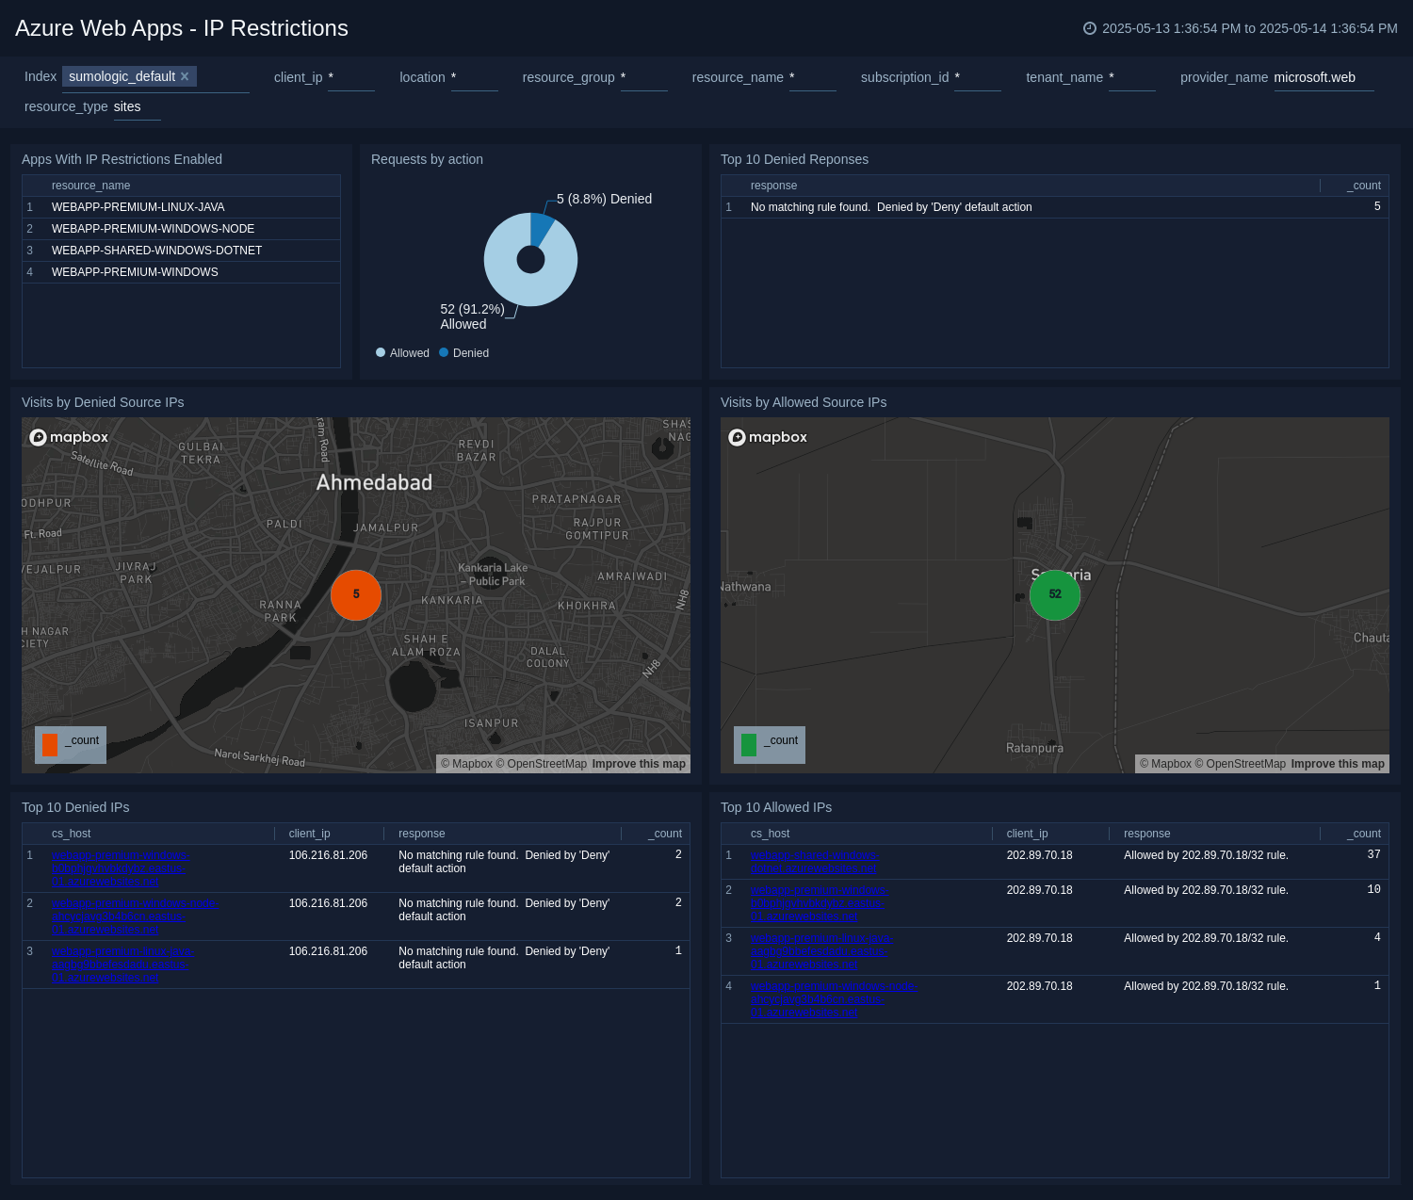Sort Top 10 Denied Responses by response header
Viewport: 1413px width, 1200px height.
pos(773,186)
